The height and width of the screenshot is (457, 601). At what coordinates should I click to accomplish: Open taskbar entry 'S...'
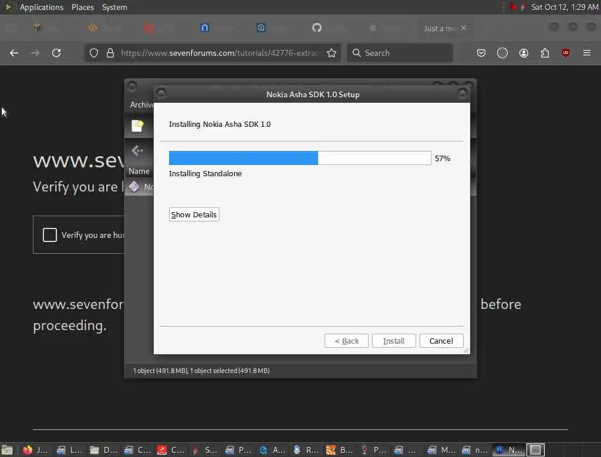click(204, 450)
